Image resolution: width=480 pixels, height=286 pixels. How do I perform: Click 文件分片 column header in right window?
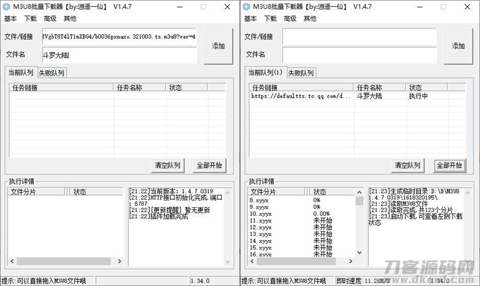276,192
